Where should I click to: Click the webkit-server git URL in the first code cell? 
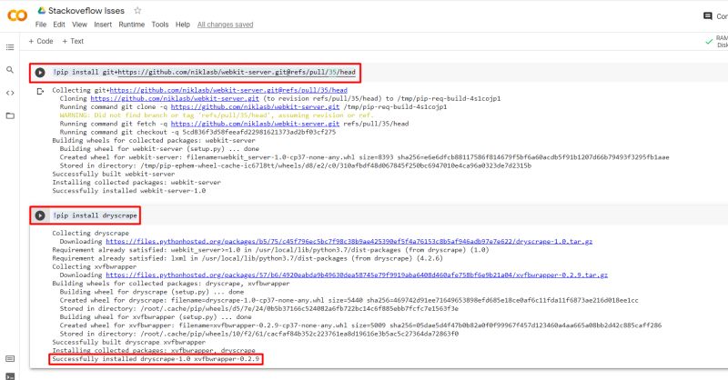click(237, 73)
